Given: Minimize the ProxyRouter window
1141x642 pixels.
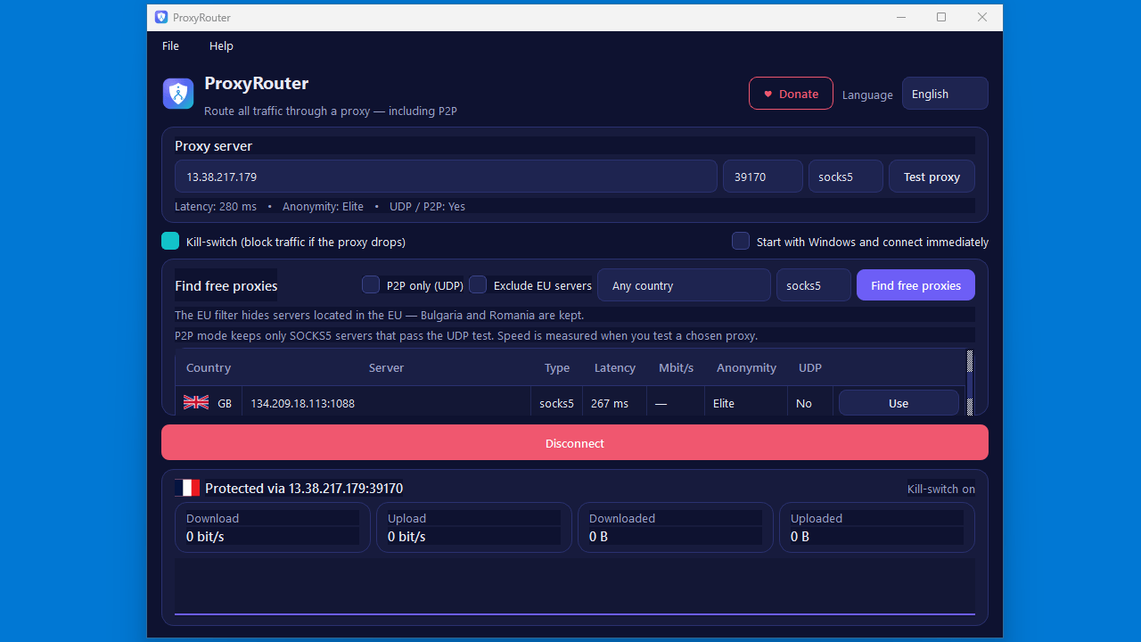Looking at the screenshot, I should (x=900, y=17).
